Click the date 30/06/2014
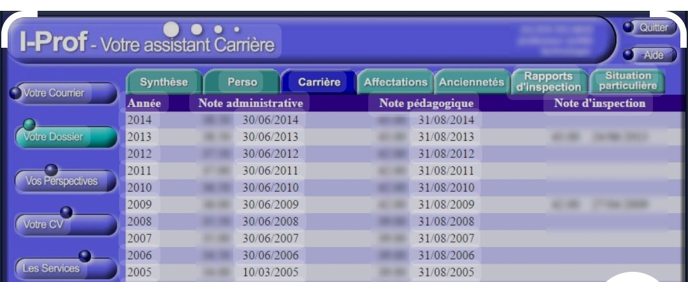The height and width of the screenshot is (282, 688). (270, 120)
